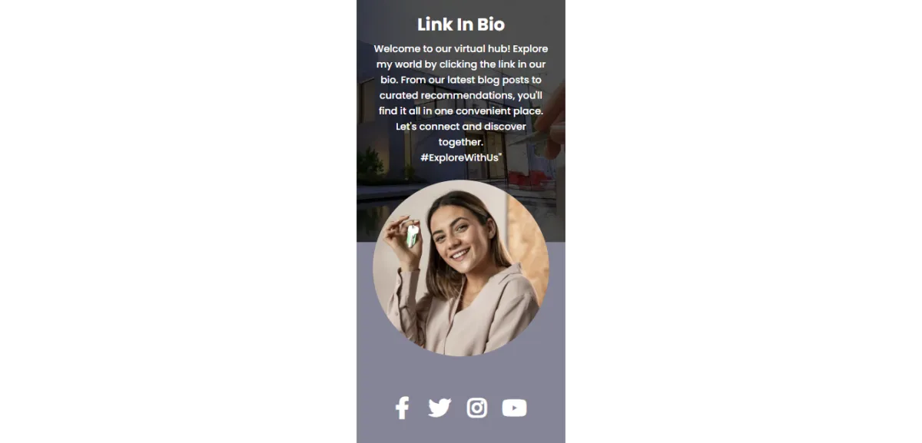Select the "Link In Bio" heading
The width and height of the screenshot is (922, 443).
coord(461,24)
